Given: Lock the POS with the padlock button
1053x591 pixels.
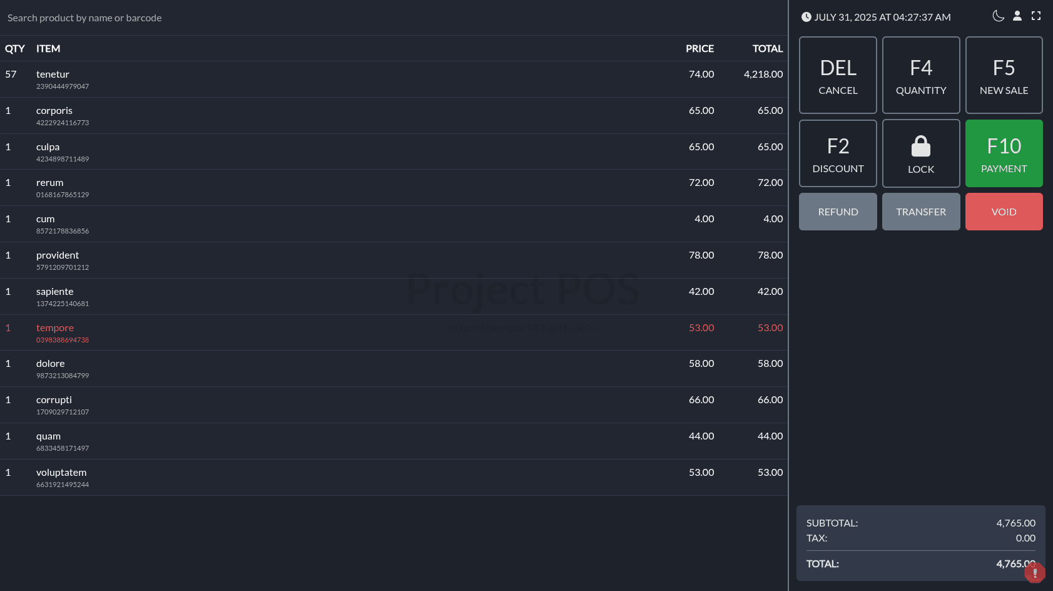Looking at the screenshot, I should tap(921, 153).
